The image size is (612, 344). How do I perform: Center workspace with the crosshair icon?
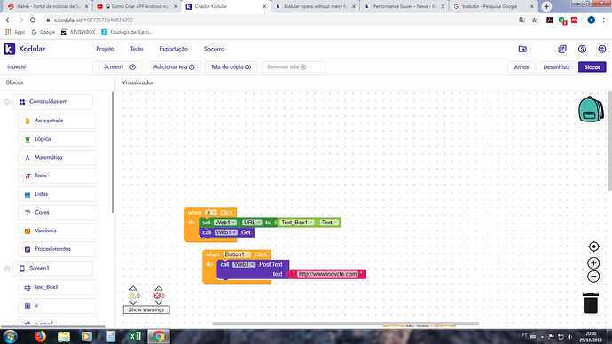593,246
